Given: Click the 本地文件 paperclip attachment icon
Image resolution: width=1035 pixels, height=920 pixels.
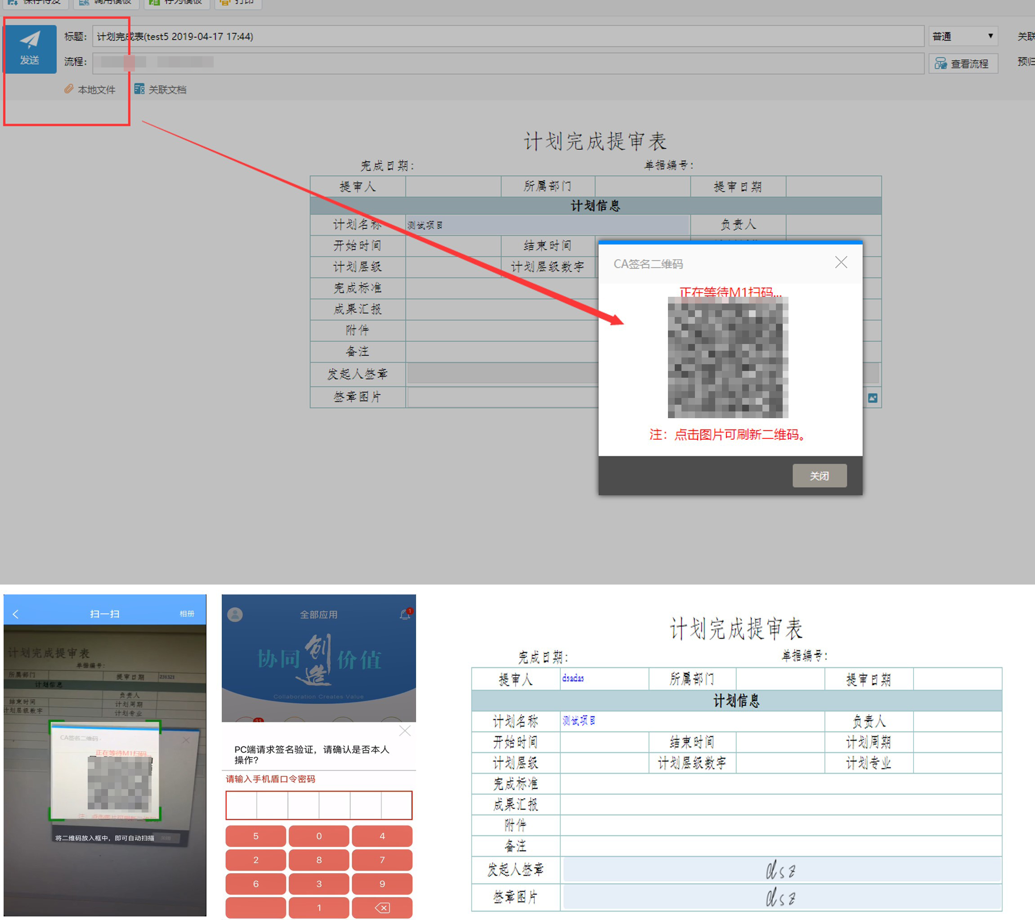Looking at the screenshot, I should pyautogui.click(x=69, y=89).
